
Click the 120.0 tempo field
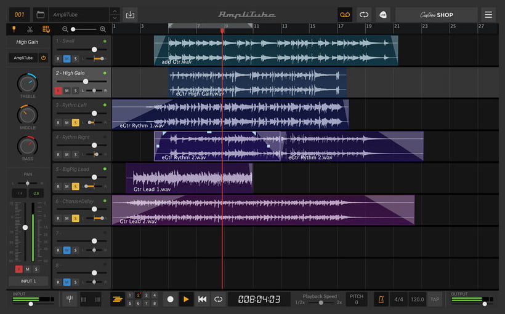coord(417,299)
